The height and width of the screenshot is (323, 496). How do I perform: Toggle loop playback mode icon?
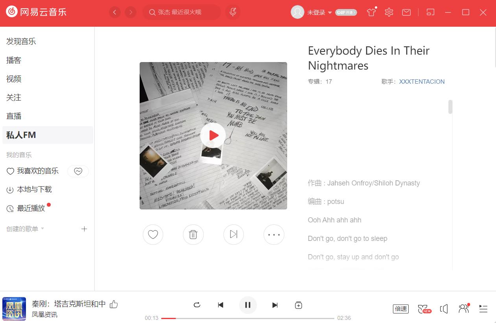click(x=197, y=305)
